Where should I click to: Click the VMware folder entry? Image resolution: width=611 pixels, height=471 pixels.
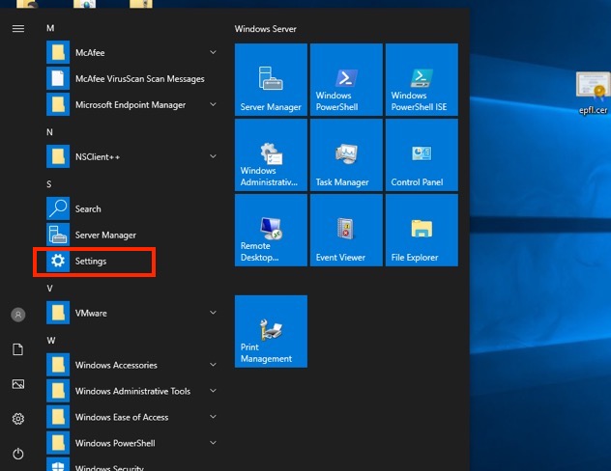132,313
